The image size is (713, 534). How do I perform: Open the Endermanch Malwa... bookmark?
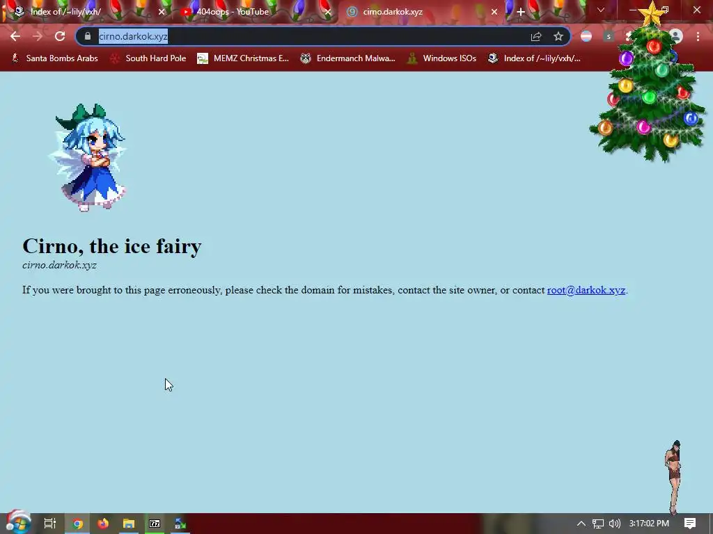pyautogui.click(x=347, y=58)
